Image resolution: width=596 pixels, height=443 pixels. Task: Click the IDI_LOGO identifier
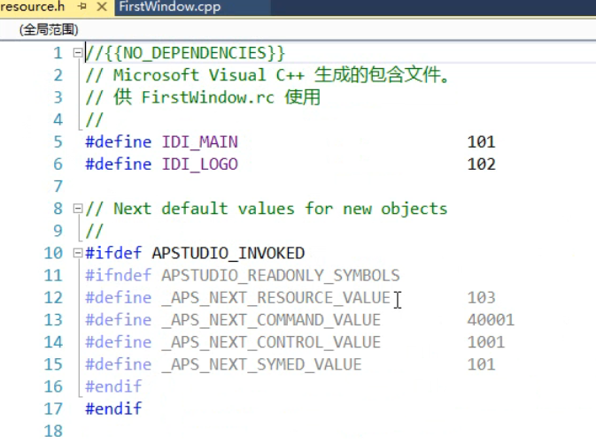pos(199,164)
